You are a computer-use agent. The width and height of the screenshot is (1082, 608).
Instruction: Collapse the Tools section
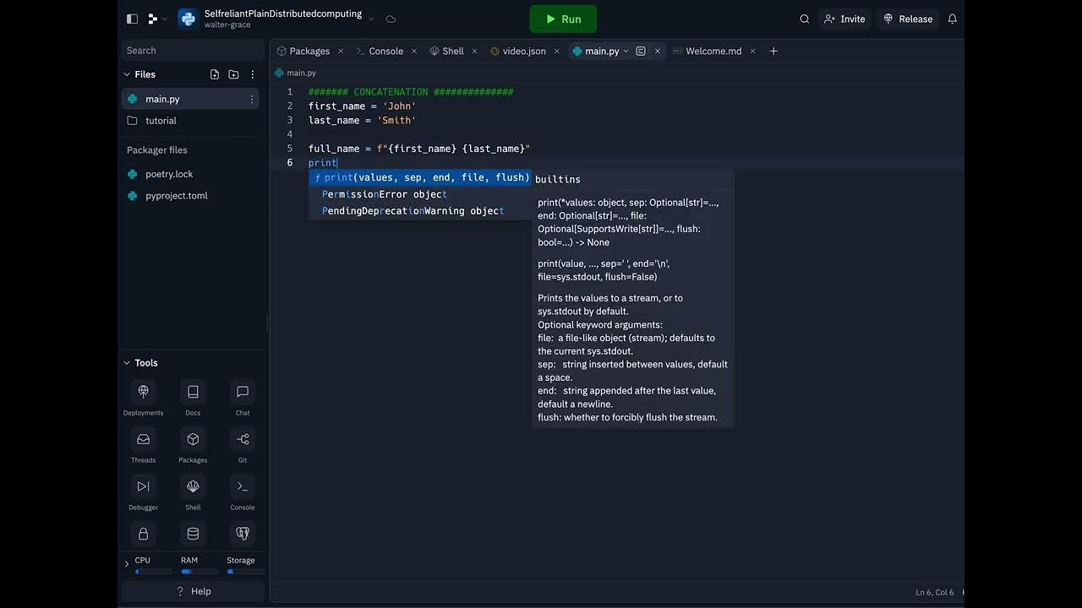(x=127, y=363)
